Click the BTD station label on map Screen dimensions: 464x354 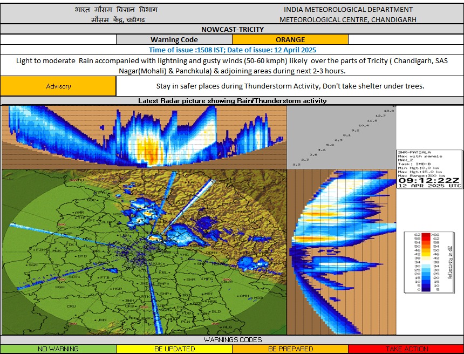(82, 256)
